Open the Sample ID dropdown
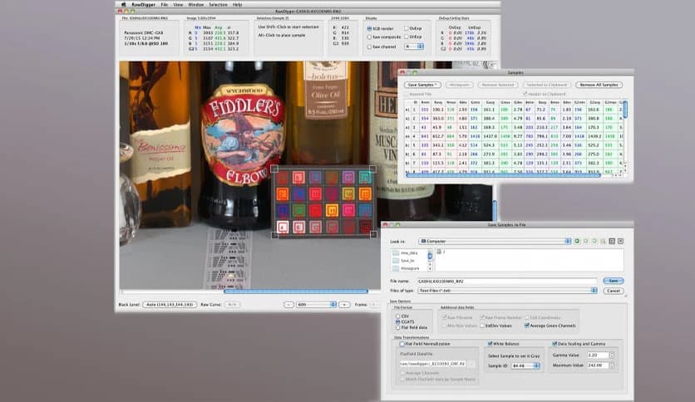Viewport: 695px width, 402px height. click(525, 365)
